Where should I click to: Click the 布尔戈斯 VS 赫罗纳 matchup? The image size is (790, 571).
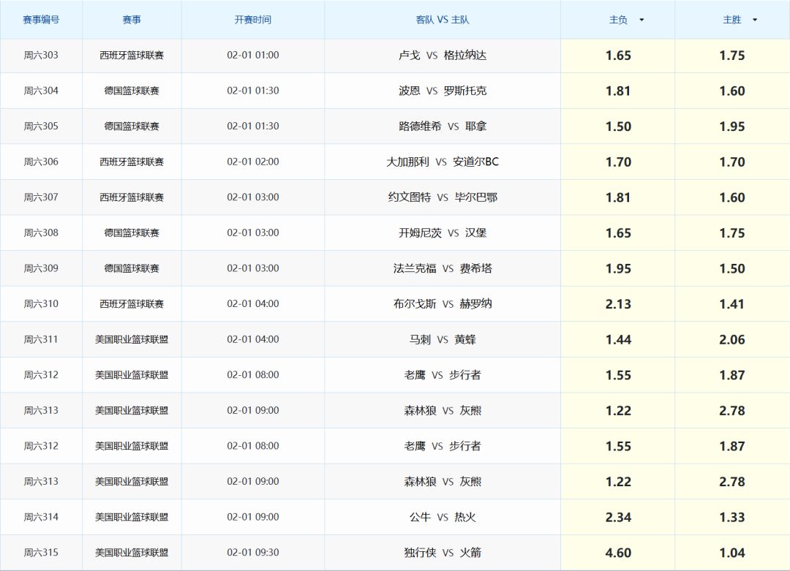click(x=443, y=303)
